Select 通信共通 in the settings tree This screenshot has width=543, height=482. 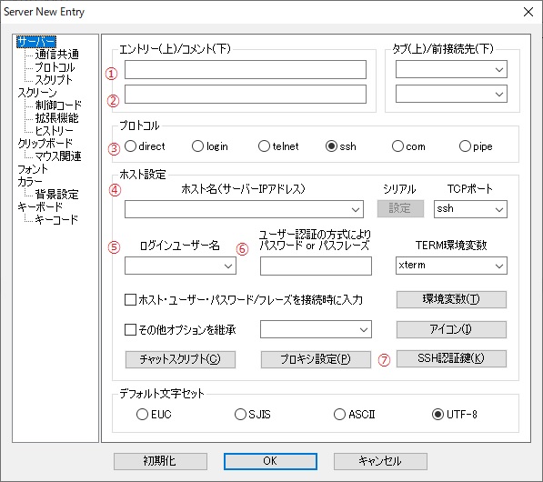[x=56, y=55]
